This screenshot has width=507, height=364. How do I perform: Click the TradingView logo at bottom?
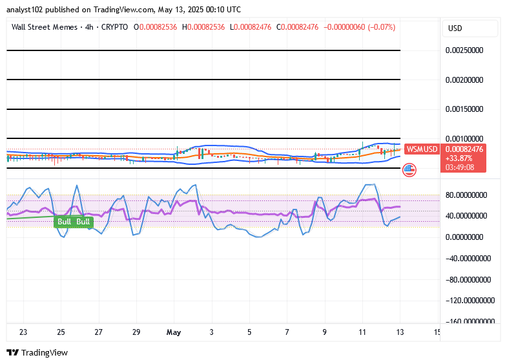pos(37,352)
